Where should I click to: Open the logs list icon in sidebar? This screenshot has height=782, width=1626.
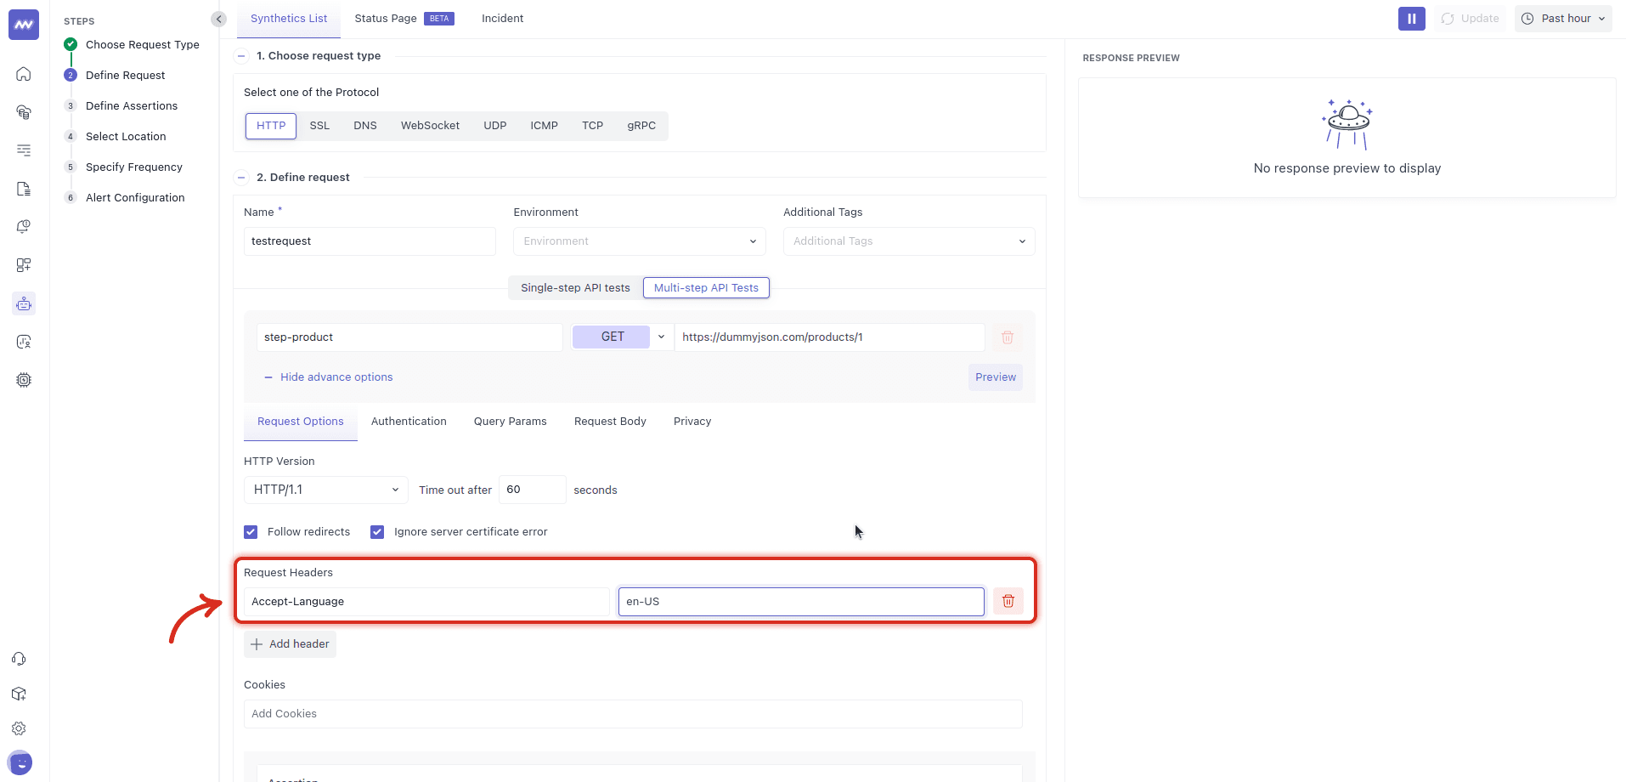24,150
